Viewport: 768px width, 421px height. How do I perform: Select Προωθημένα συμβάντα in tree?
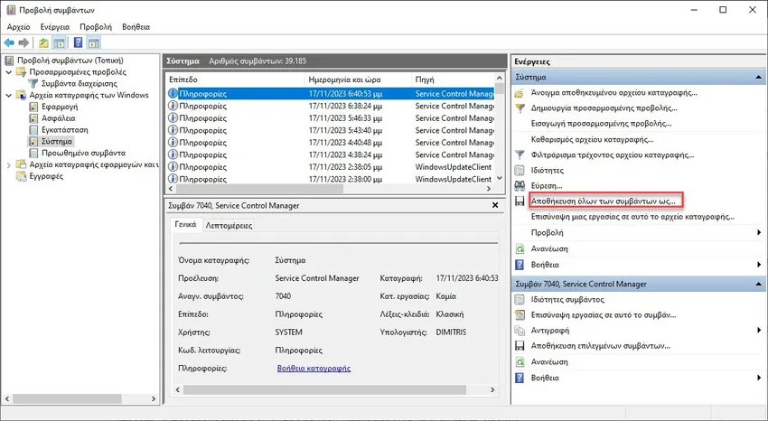[x=83, y=154]
